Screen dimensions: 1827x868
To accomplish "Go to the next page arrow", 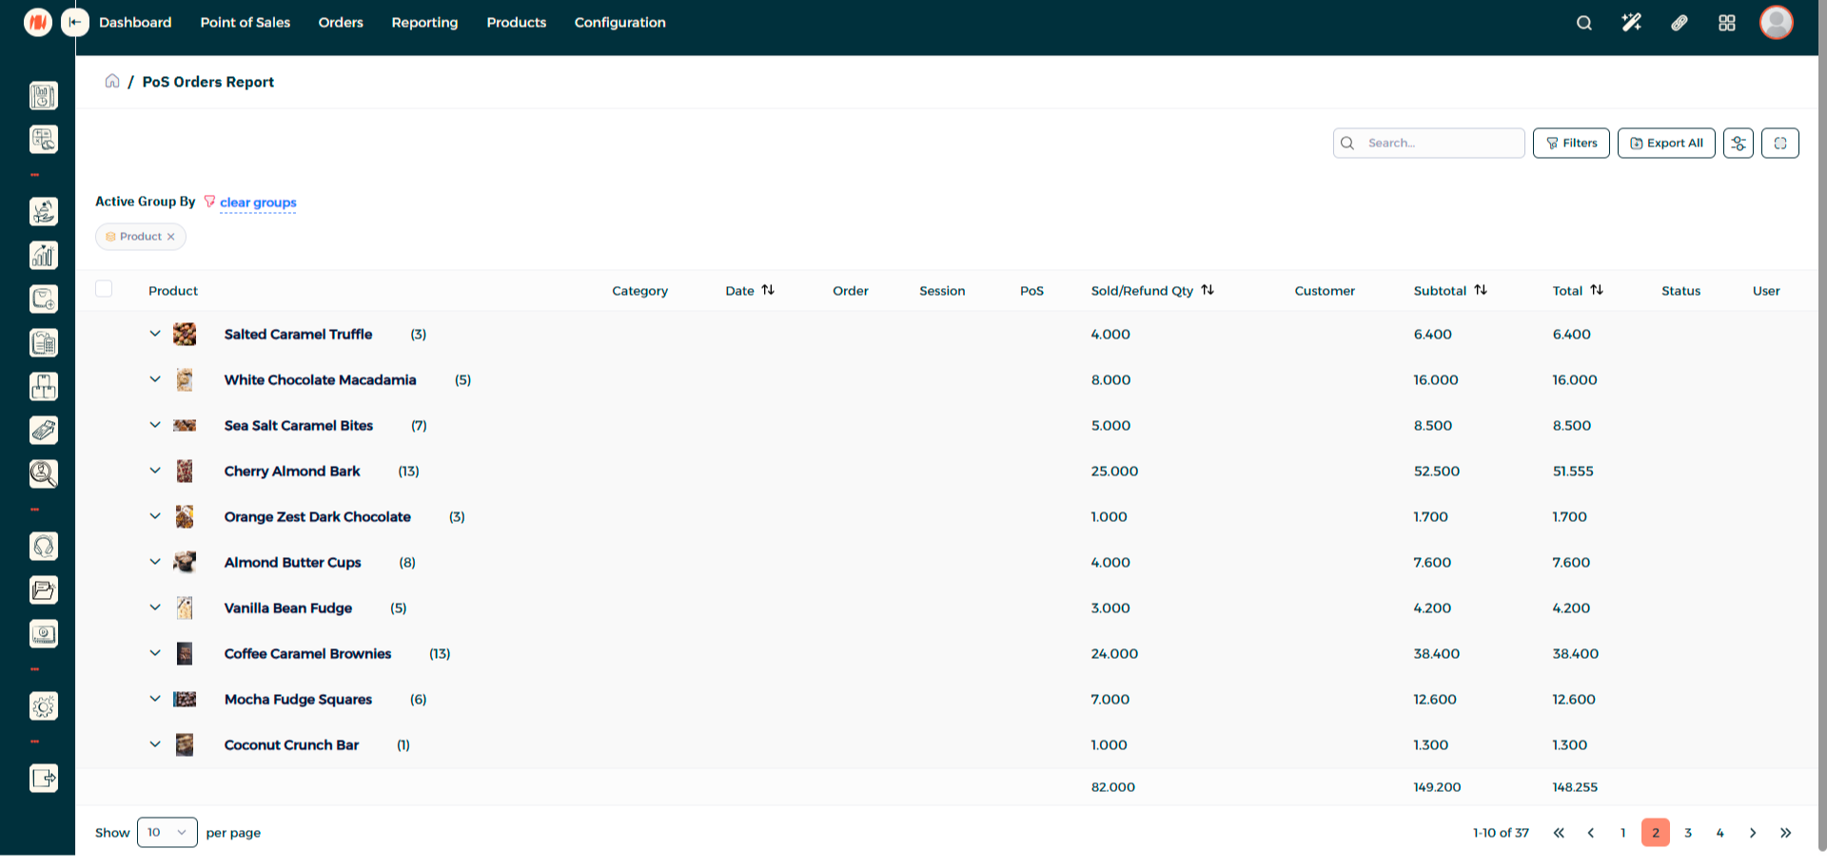I will pos(1753,833).
